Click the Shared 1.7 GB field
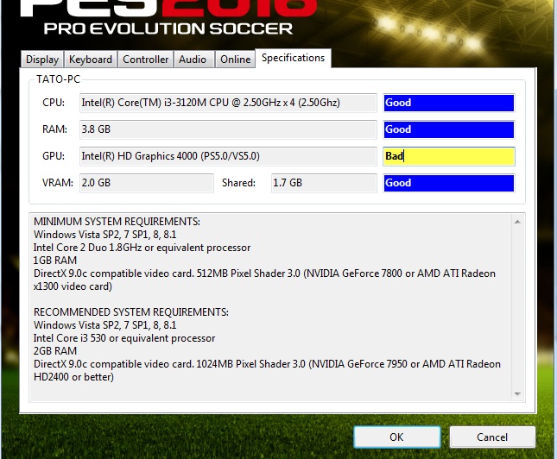The image size is (557, 459). click(x=324, y=183)
